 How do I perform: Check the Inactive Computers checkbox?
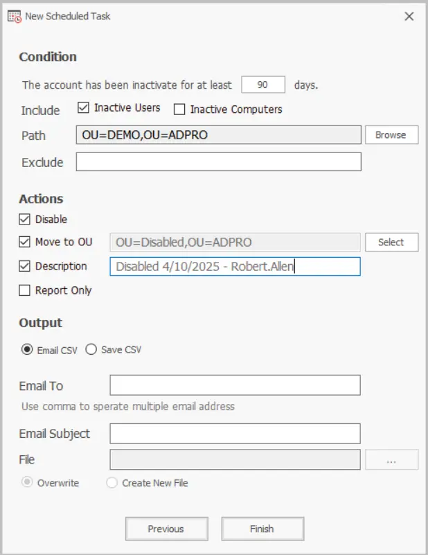(x=178, y=109)
